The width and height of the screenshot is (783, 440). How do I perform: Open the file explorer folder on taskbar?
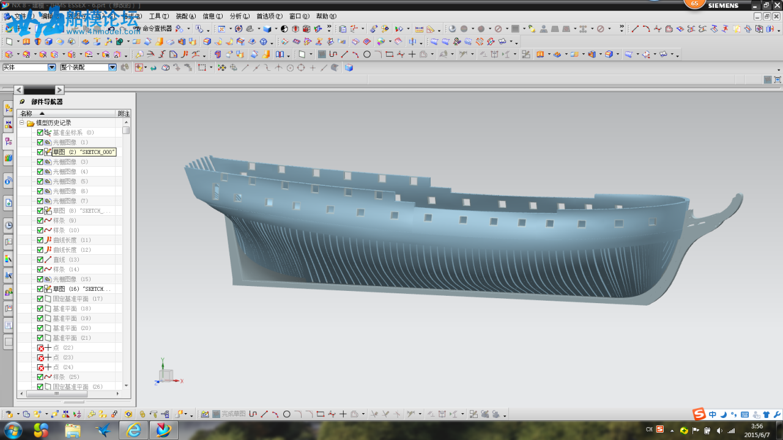click(x=73, y=430)
